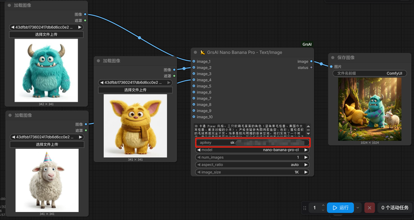Select the previous file in the blue monster node
Screen dimensions: 414x220
pyautogui.click(x=13, y=27)
